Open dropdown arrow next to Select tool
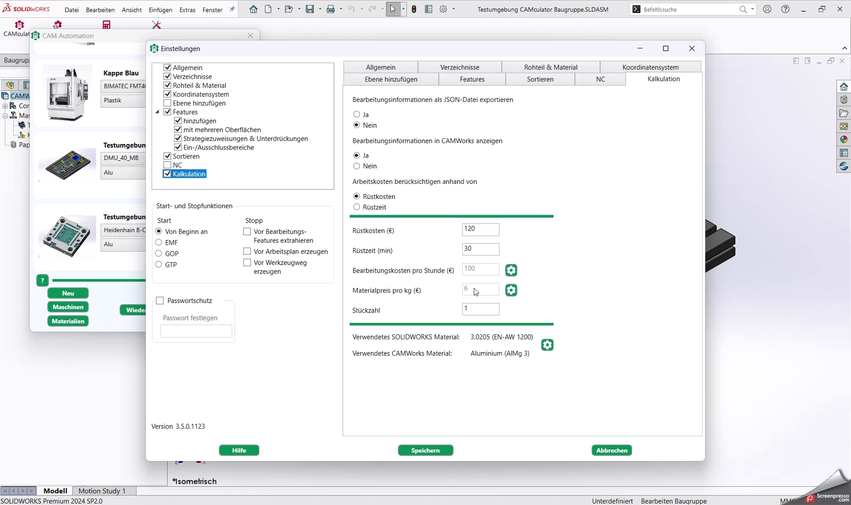 [403, 9]
